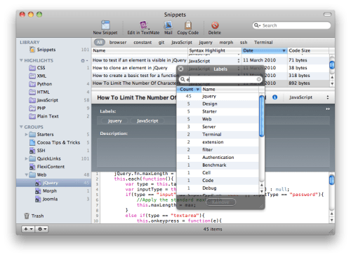The height and width of the screenshot is (257, 351).
Task: Filter snippets by the browser label
Action: (118, 43)
